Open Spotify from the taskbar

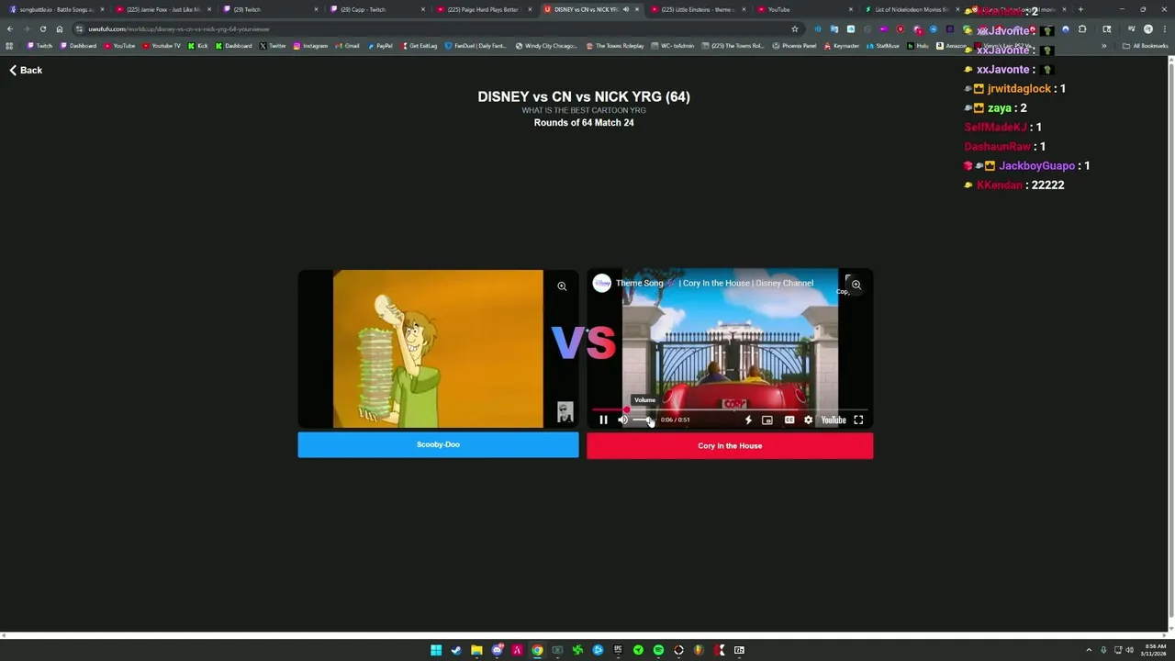coord(658,650)
